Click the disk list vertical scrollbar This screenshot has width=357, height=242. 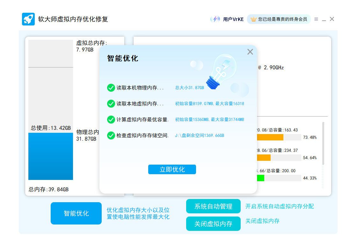click(323, 143)
